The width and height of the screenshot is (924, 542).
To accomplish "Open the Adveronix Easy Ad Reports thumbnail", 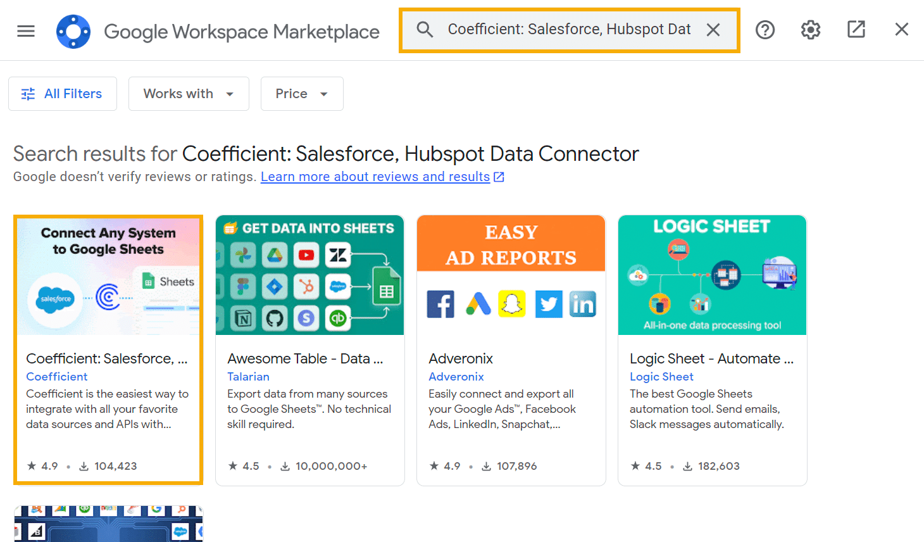I will click(511, 275).
